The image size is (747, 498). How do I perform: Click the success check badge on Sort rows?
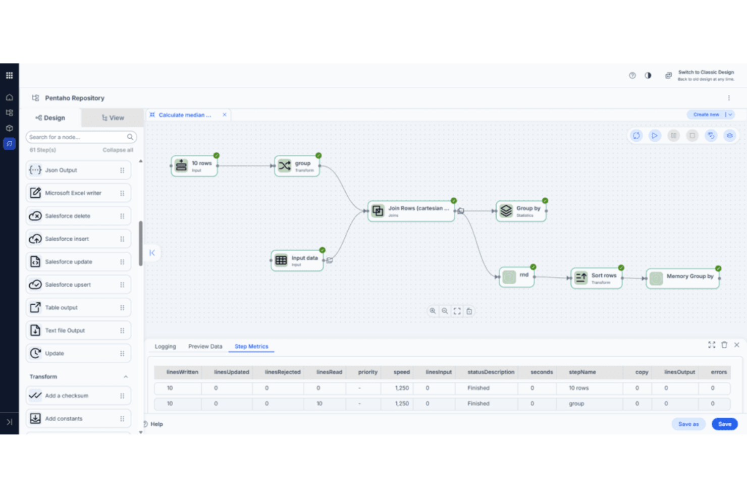[620, 267]
